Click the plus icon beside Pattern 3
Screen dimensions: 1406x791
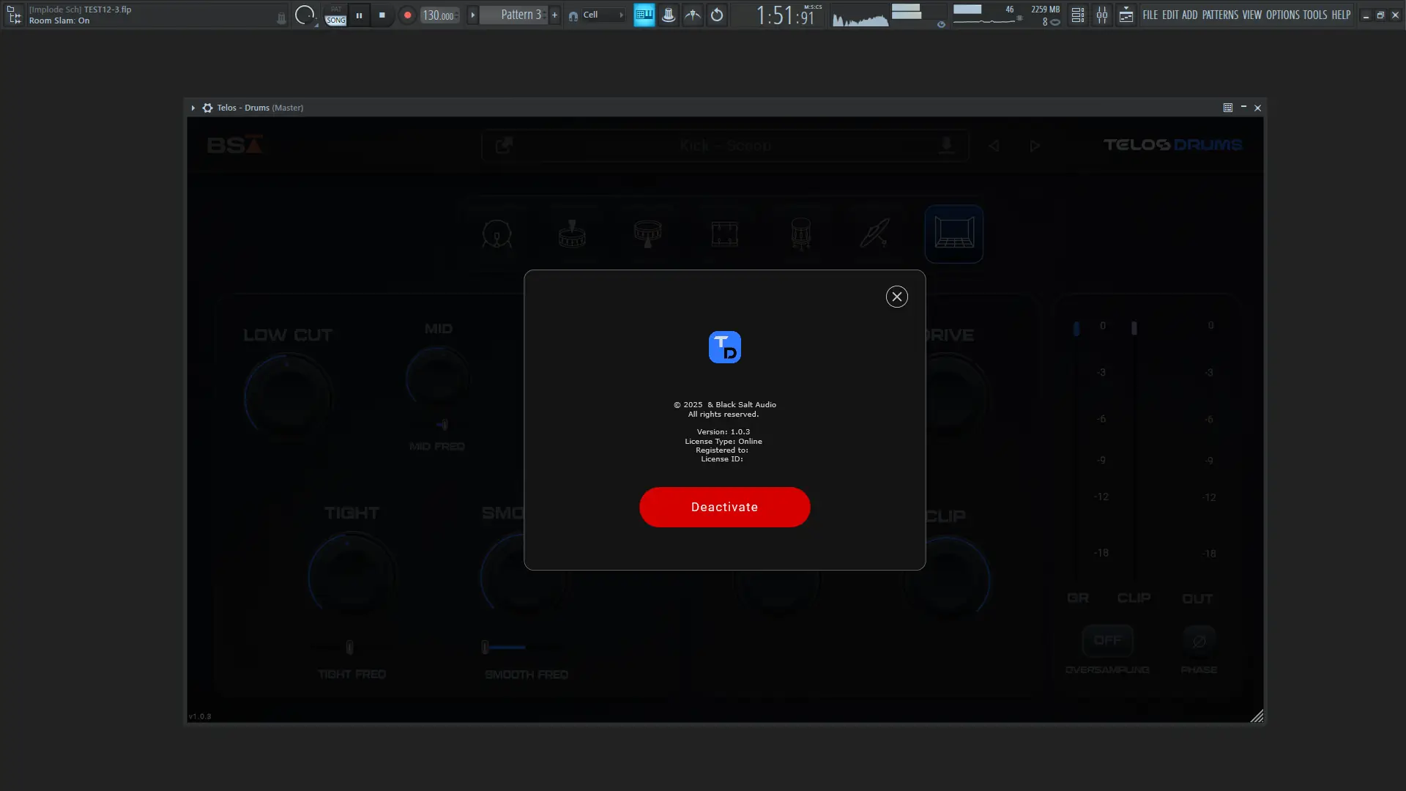[x=554, y=15]
